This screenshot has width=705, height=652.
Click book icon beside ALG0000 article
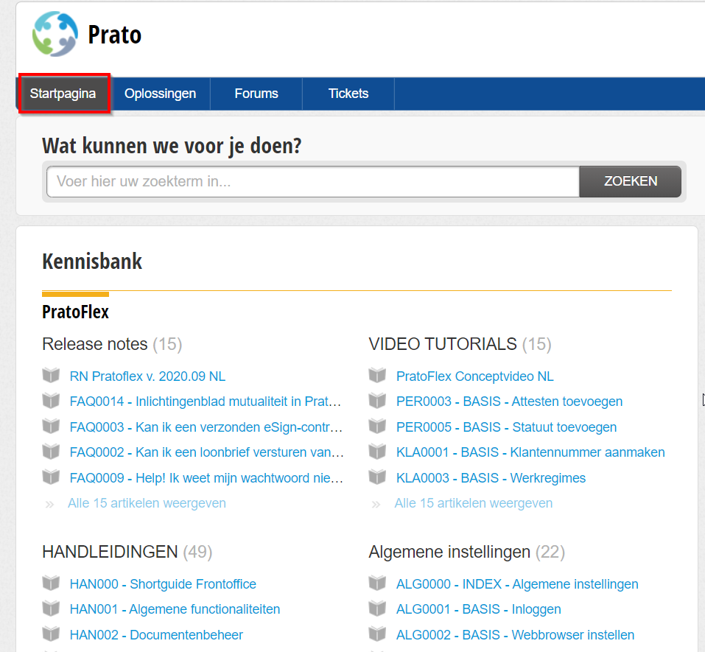tap(378, 583)
